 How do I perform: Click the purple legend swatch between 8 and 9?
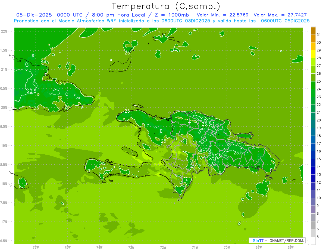(313, 210)
